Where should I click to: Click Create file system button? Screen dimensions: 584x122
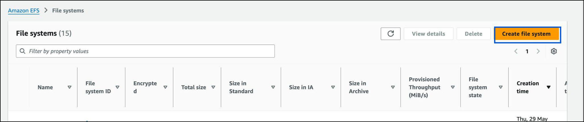click(526, 34)
